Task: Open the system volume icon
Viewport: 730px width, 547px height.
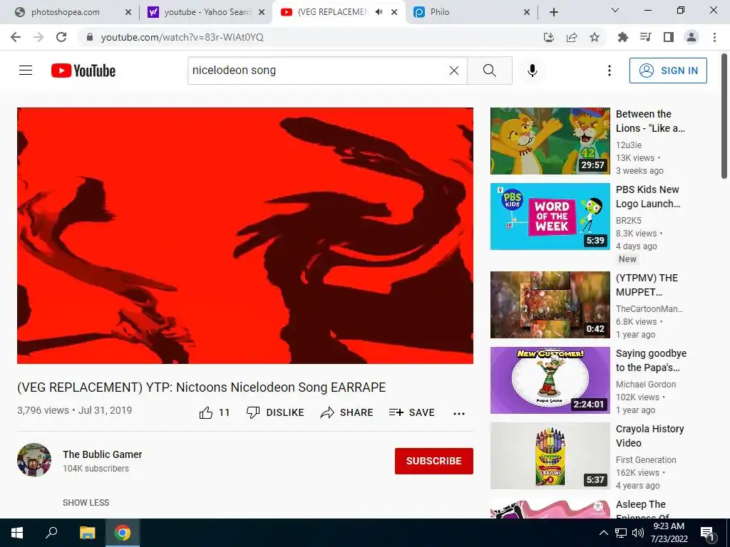Action: [x=638, y=533]
